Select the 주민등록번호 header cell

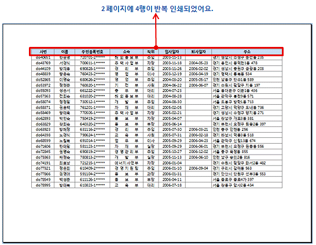[92, 52]
